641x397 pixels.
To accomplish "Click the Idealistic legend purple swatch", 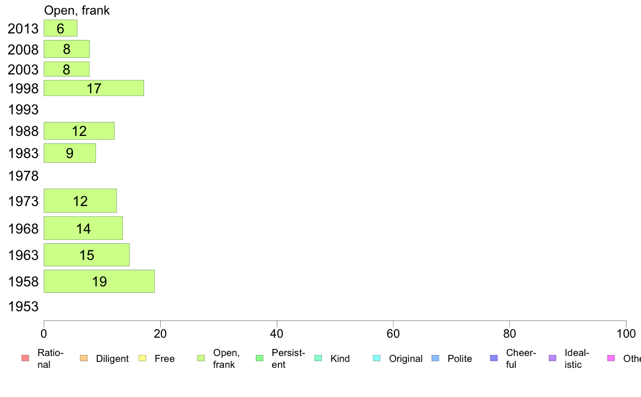I will pos(553,358).
